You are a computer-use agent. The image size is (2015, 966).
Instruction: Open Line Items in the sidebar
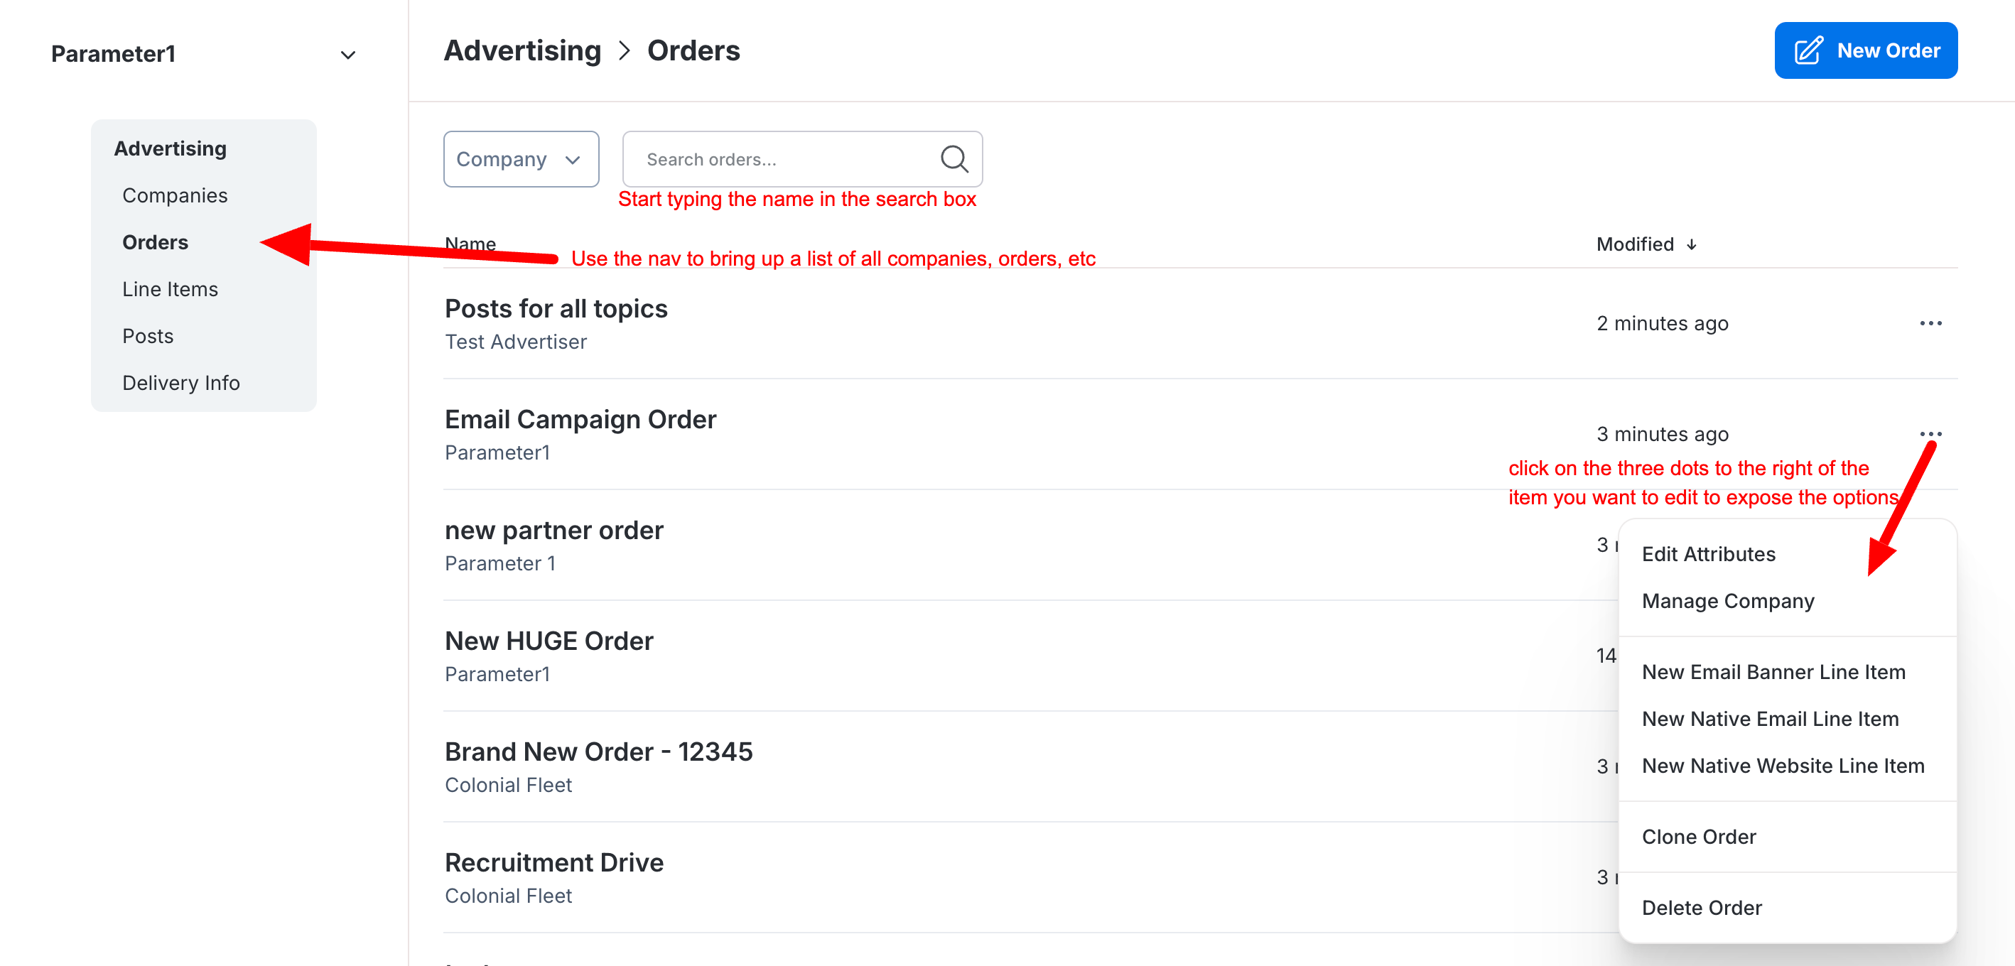point(170,289)
